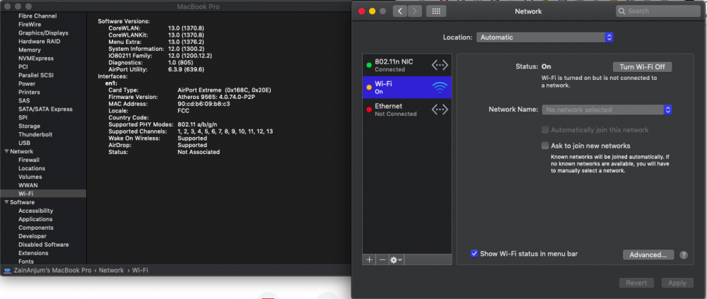Image resolution: width=707 pixels, height=299 pixels.
Task: Select Memory in sidebar
Action: coord(29,50)
